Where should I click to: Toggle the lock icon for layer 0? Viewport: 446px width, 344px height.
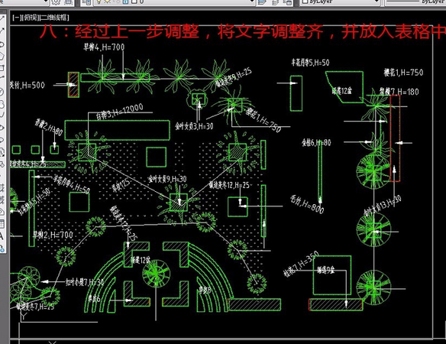click(x=125, y=2)
